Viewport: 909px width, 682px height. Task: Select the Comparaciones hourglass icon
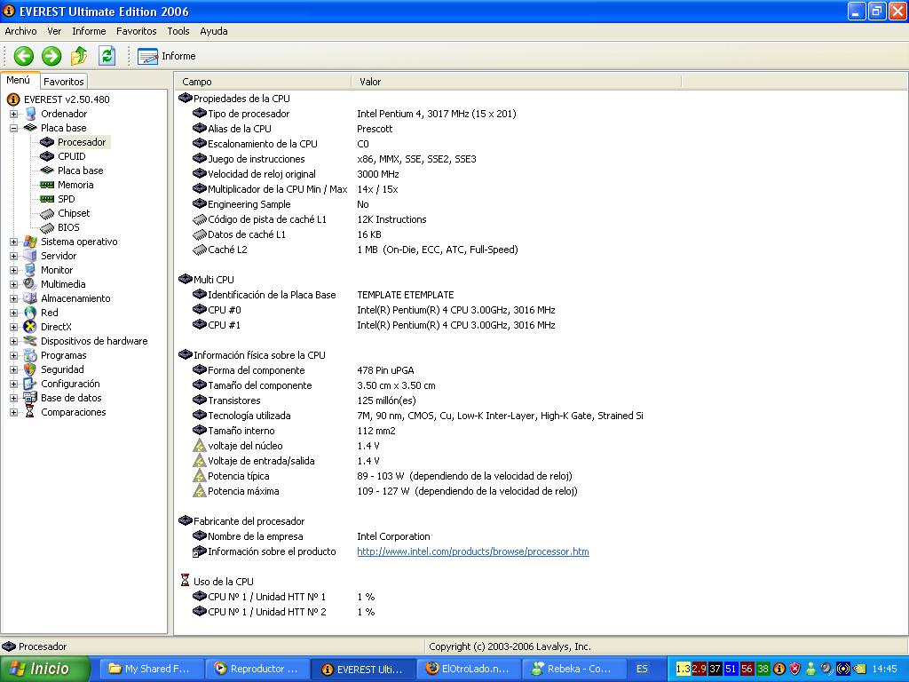click(30, 412)
